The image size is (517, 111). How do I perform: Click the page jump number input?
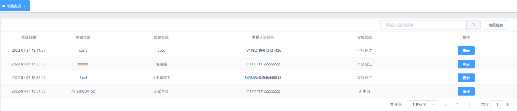(x=497, y=104)
